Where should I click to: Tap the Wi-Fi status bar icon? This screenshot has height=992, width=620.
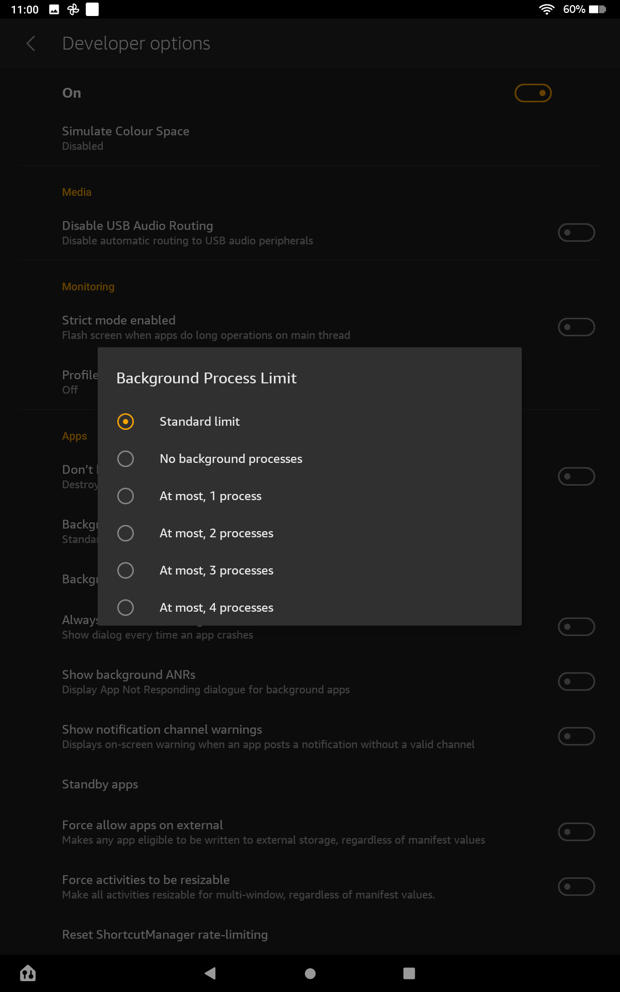click(546, 9)
